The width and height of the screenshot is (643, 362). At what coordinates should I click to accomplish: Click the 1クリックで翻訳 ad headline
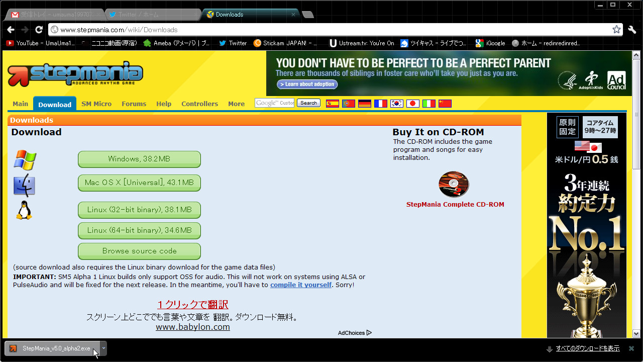[193, 305]
